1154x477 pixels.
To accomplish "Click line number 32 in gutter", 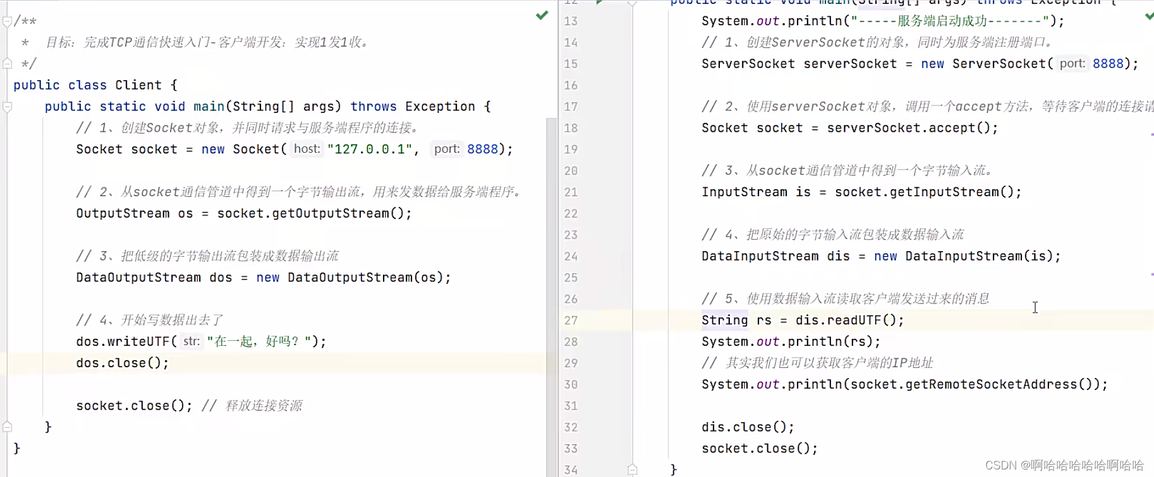I will pyautogui.click(x=571, y=427).
